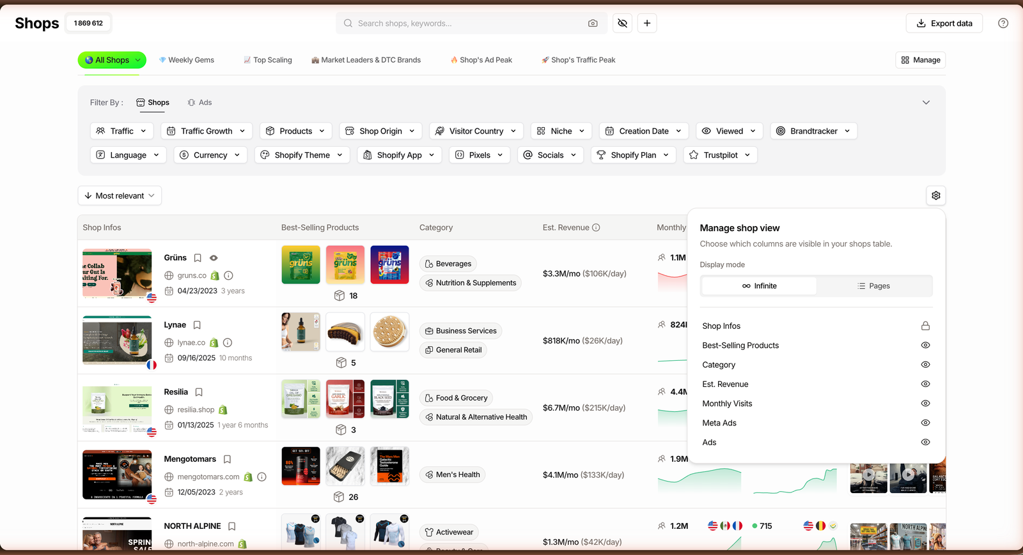Image resolution: width=1023 pixels, height=555 pixels.
Task: Open the Most relevant sort dropdown
Action: pos(120,196)
